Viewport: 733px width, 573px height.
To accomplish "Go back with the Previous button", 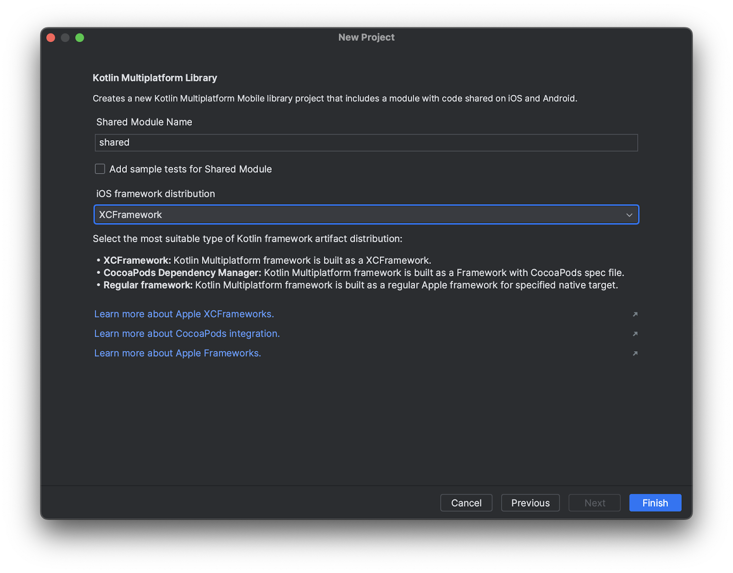I will (x=530, y=503).
